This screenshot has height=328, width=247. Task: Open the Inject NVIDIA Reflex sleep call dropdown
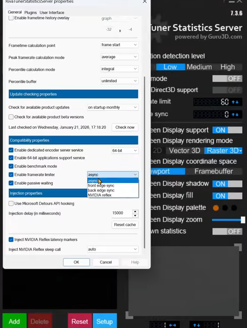click(112, 249)
